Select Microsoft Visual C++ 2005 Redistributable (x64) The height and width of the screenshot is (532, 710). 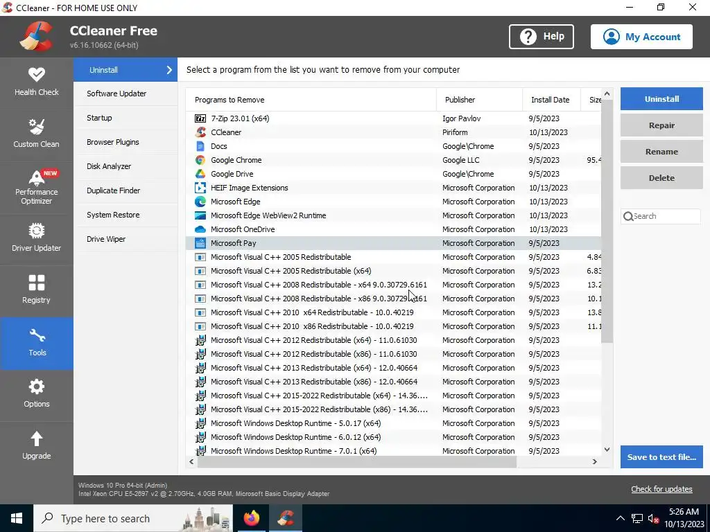[394, 271]
